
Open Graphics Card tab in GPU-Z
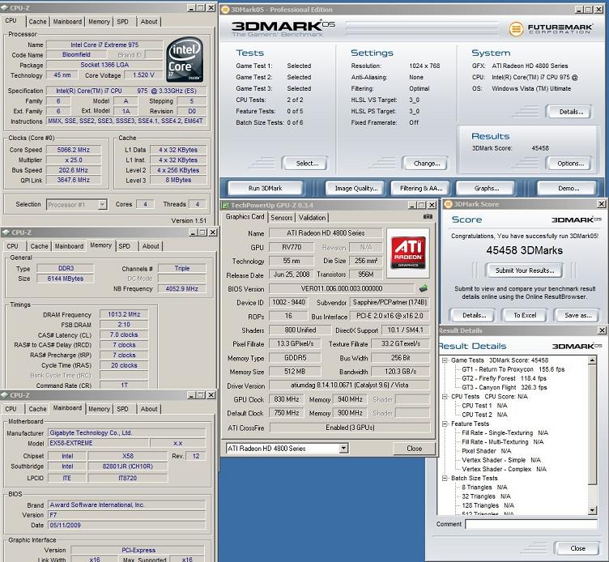pyautogui.click(x=245, y=217)
